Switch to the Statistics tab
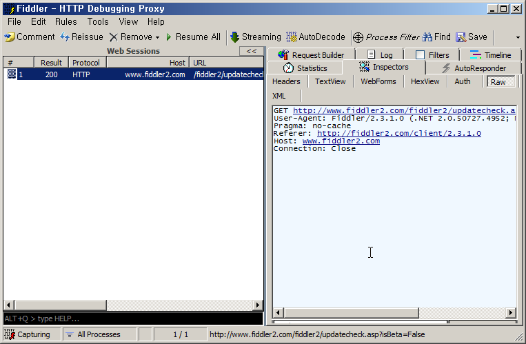Image resolution: width=526 pixels, height=344 pixels. pyautogui.click(x=305, y=68)
